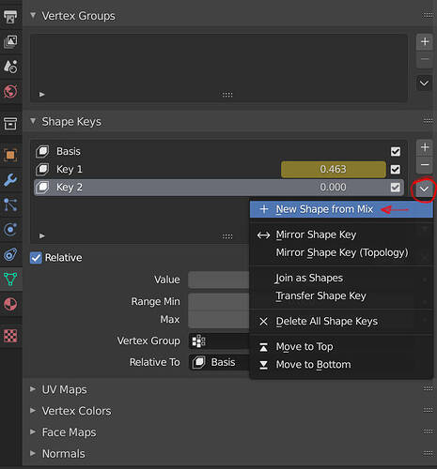The image size is (437, 469).
Task: Mute the Key 2 shape key checkbox
Action: (x=396, y=188)
